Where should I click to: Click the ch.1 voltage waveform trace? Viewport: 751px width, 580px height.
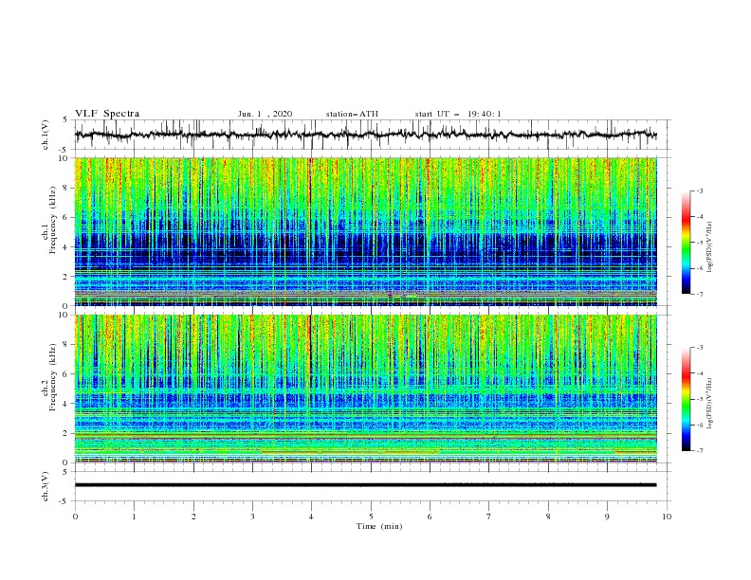click(365, 135)
